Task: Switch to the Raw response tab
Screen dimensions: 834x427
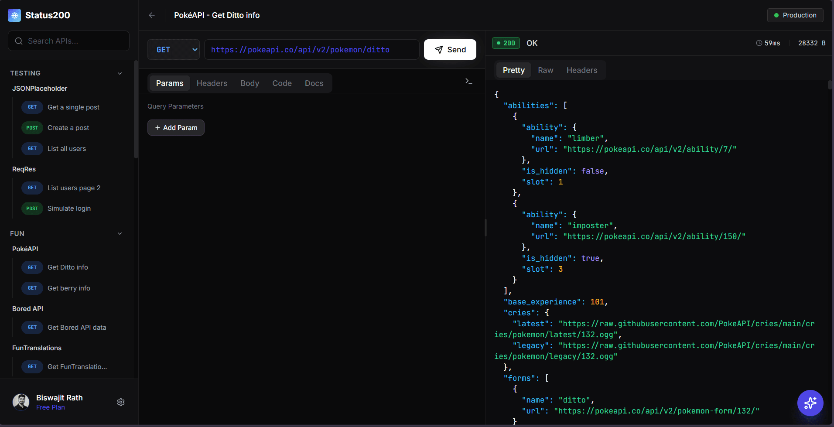Action: [x=546, y=70]
